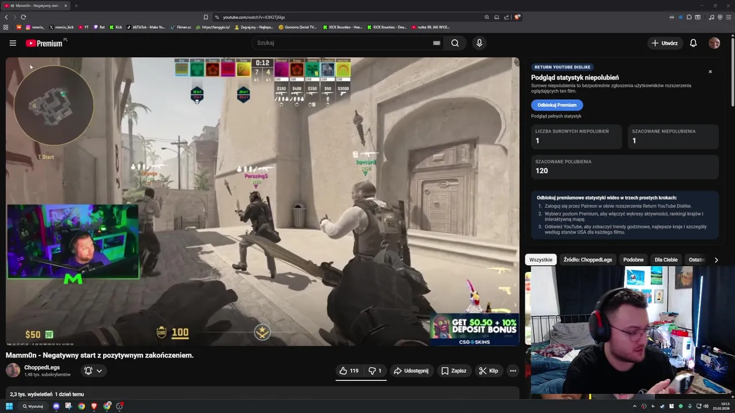
Task: Expand subscription notification bell dropdown
Action: pos(93,371)
